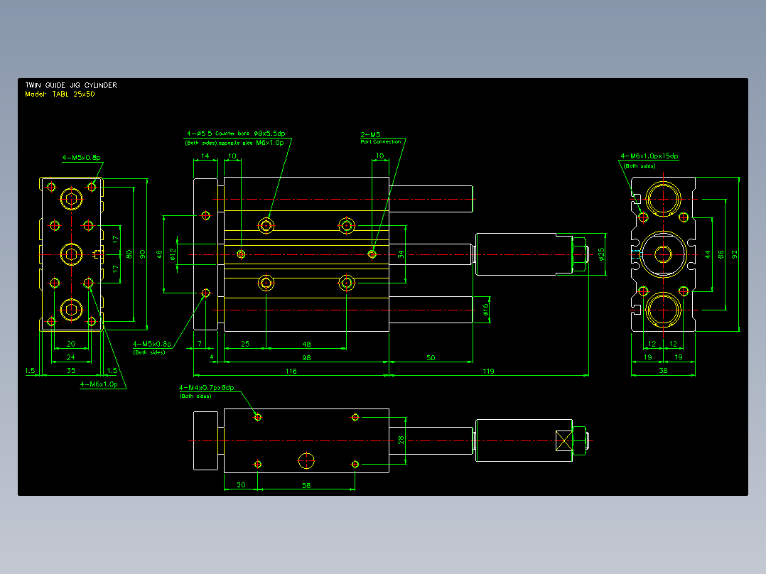This screenshot has width=766, height=574.
Task: Click the TWIN GUIDE JIG CYLINDER title text
Action: tap(71, 85)
